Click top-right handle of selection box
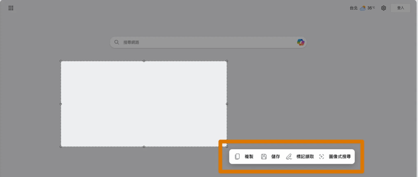418x177 pixels. pos(227,61)
